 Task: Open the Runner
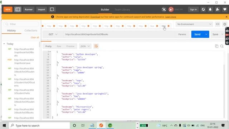[x=29, y=10]
